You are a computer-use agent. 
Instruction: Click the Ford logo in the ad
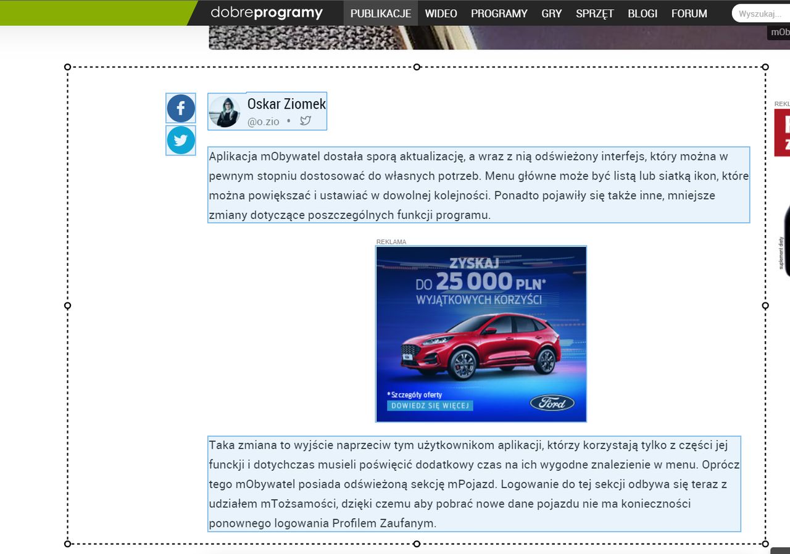pos(552,403)
